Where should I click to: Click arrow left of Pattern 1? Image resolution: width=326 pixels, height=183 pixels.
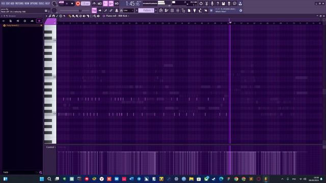point(137,10)
